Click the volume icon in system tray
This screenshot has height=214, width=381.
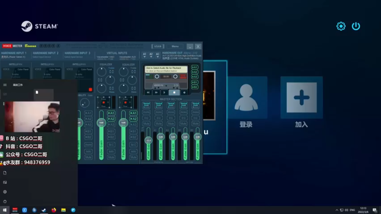347,210
